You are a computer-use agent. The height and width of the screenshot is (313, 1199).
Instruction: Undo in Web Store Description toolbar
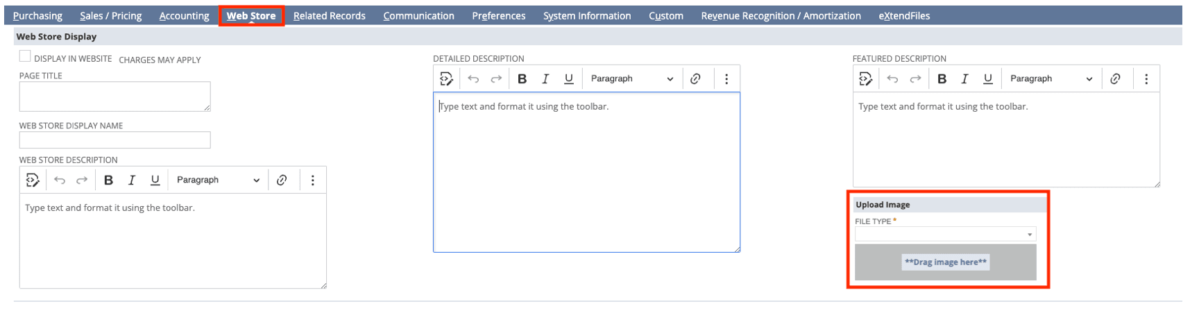pyautogui.click(x=60, y=180)
